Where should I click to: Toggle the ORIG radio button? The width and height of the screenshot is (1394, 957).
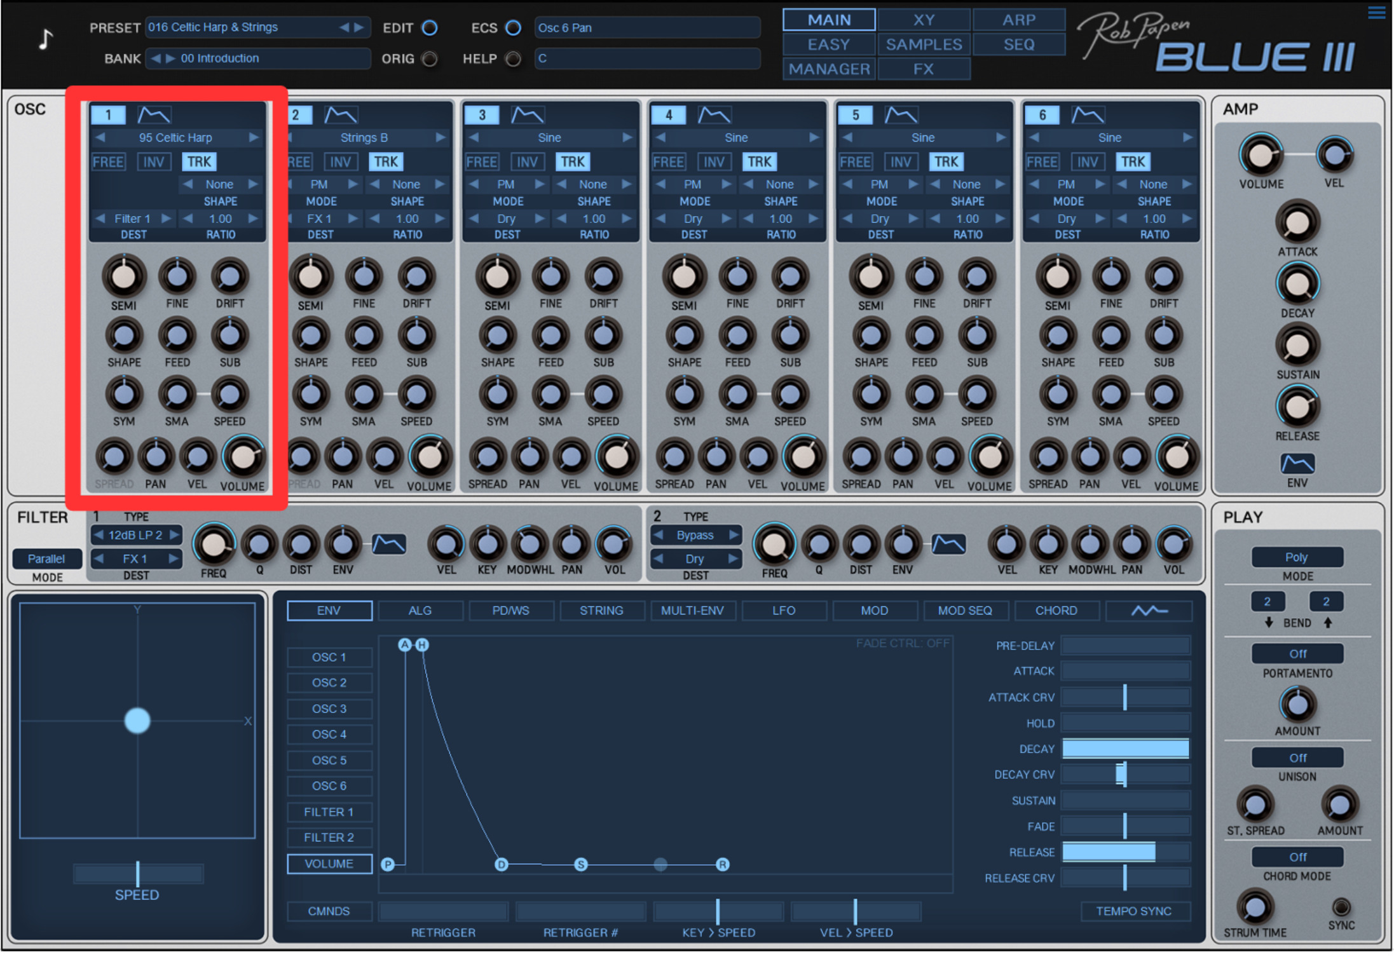(x=430, y=59)
